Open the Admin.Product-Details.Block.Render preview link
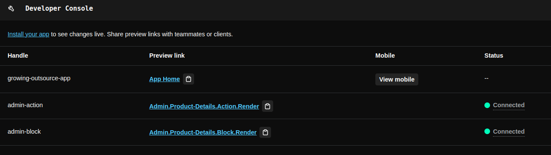 tap(203, 132)
